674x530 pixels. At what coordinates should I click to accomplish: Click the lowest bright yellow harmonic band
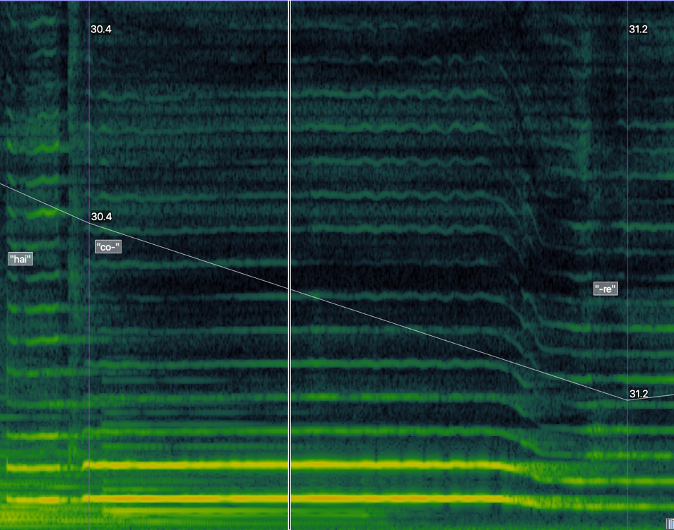[x=283, y=498]
